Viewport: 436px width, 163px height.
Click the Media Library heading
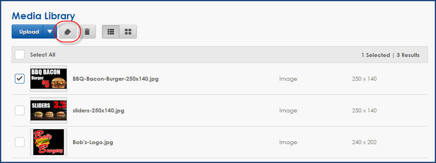point(43,16)
